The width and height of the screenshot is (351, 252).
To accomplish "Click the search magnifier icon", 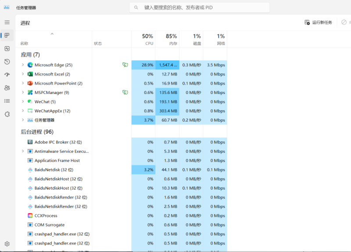I will (136, 7).
